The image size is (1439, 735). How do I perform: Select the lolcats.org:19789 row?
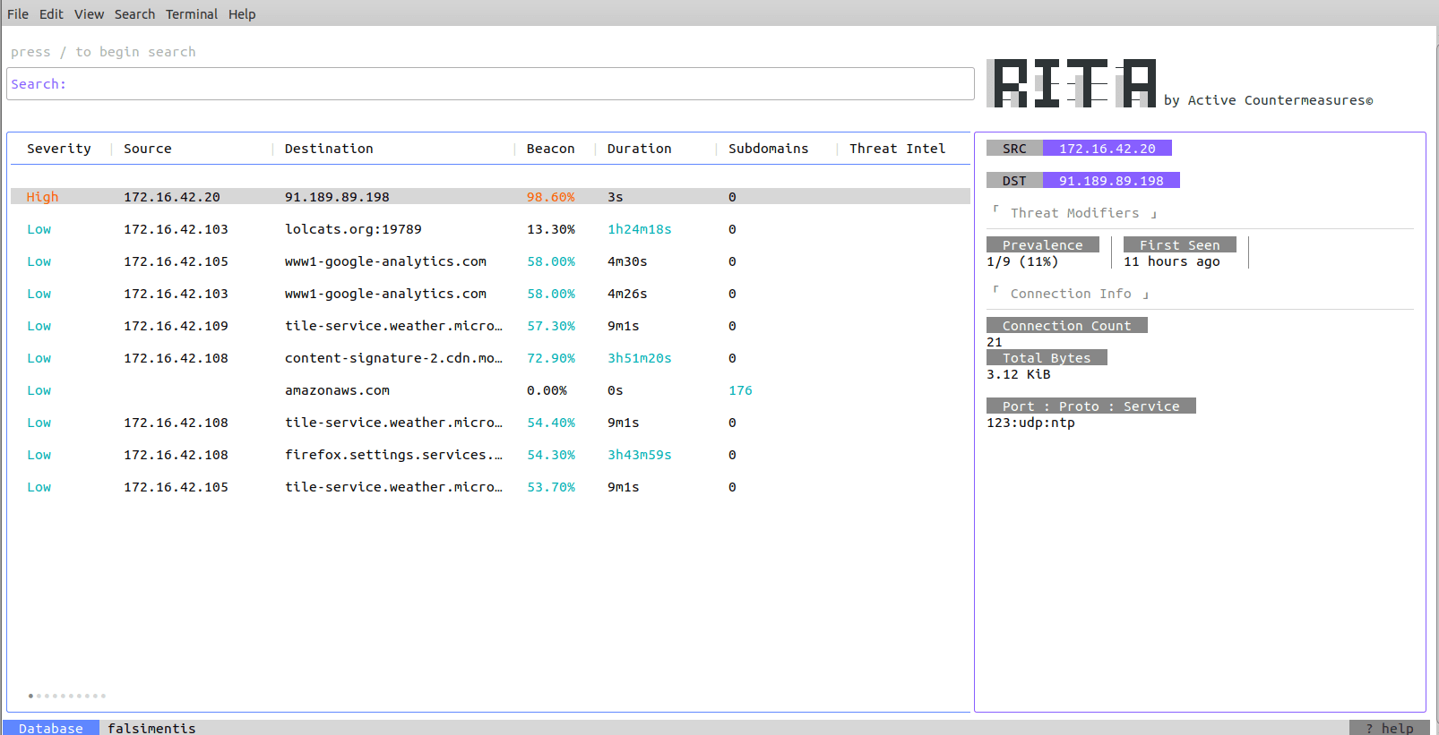[490, 229]
